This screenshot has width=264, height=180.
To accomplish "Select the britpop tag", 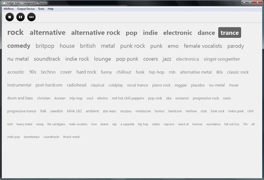I will pyautogui.click(x=45, y=46).
